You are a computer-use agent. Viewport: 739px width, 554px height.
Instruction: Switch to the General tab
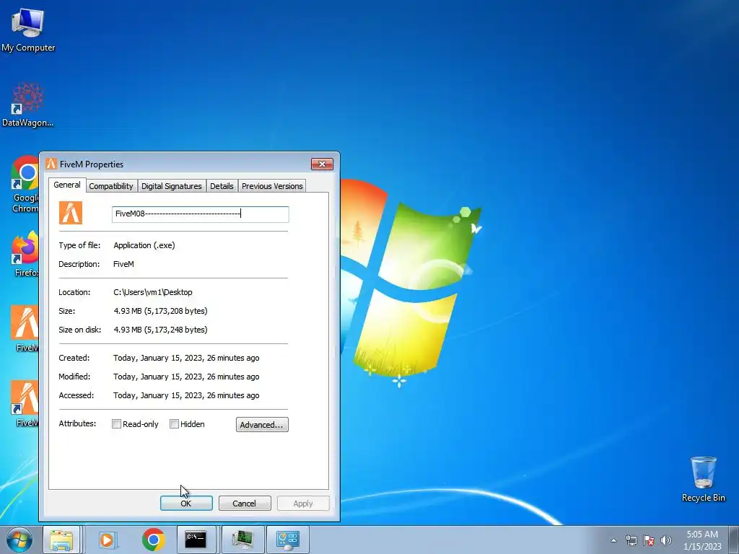coord(67,185)
